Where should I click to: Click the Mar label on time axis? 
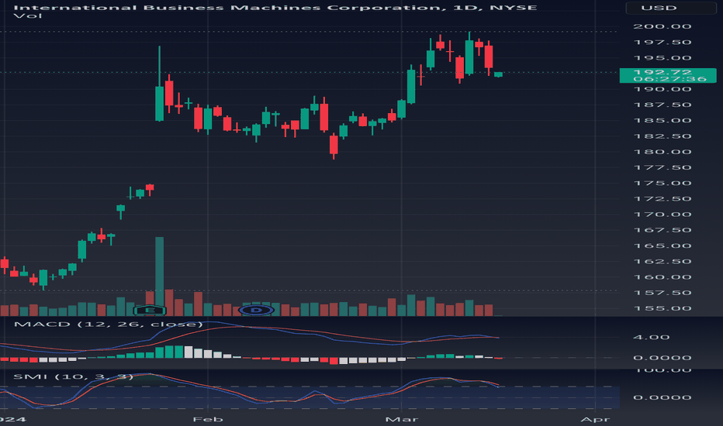click(402, 420)
